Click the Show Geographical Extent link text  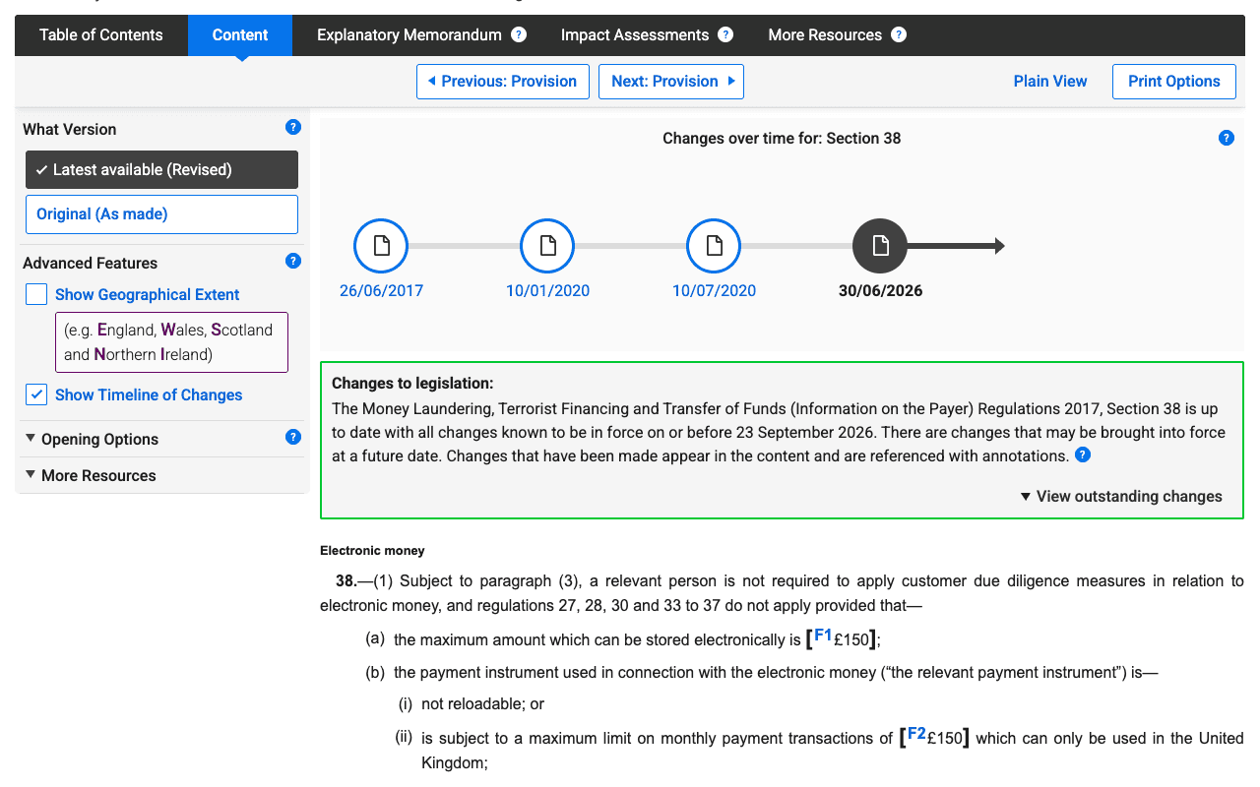point(148,294)
